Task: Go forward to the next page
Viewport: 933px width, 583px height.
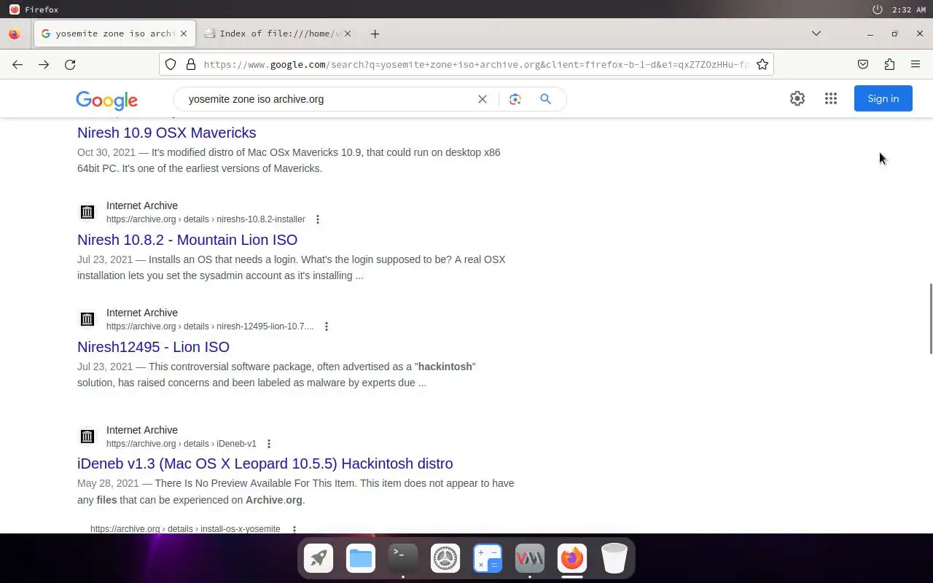Action: pyautogui.click(x=44, y=65)
